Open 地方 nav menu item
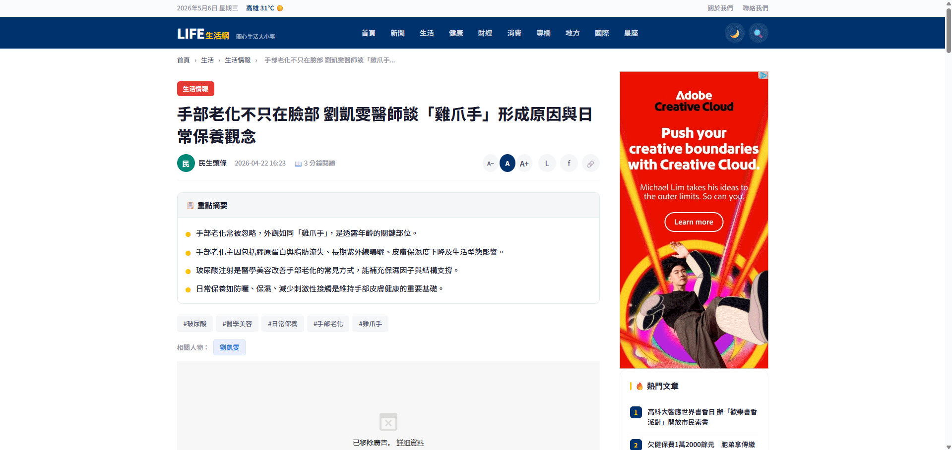952x450 pixels. coord(572,33)
